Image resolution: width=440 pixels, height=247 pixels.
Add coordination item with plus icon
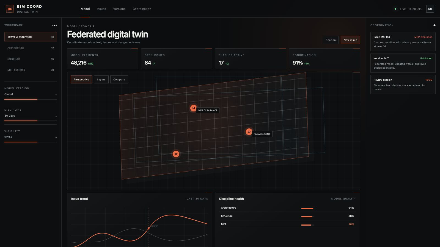[435, 25]
